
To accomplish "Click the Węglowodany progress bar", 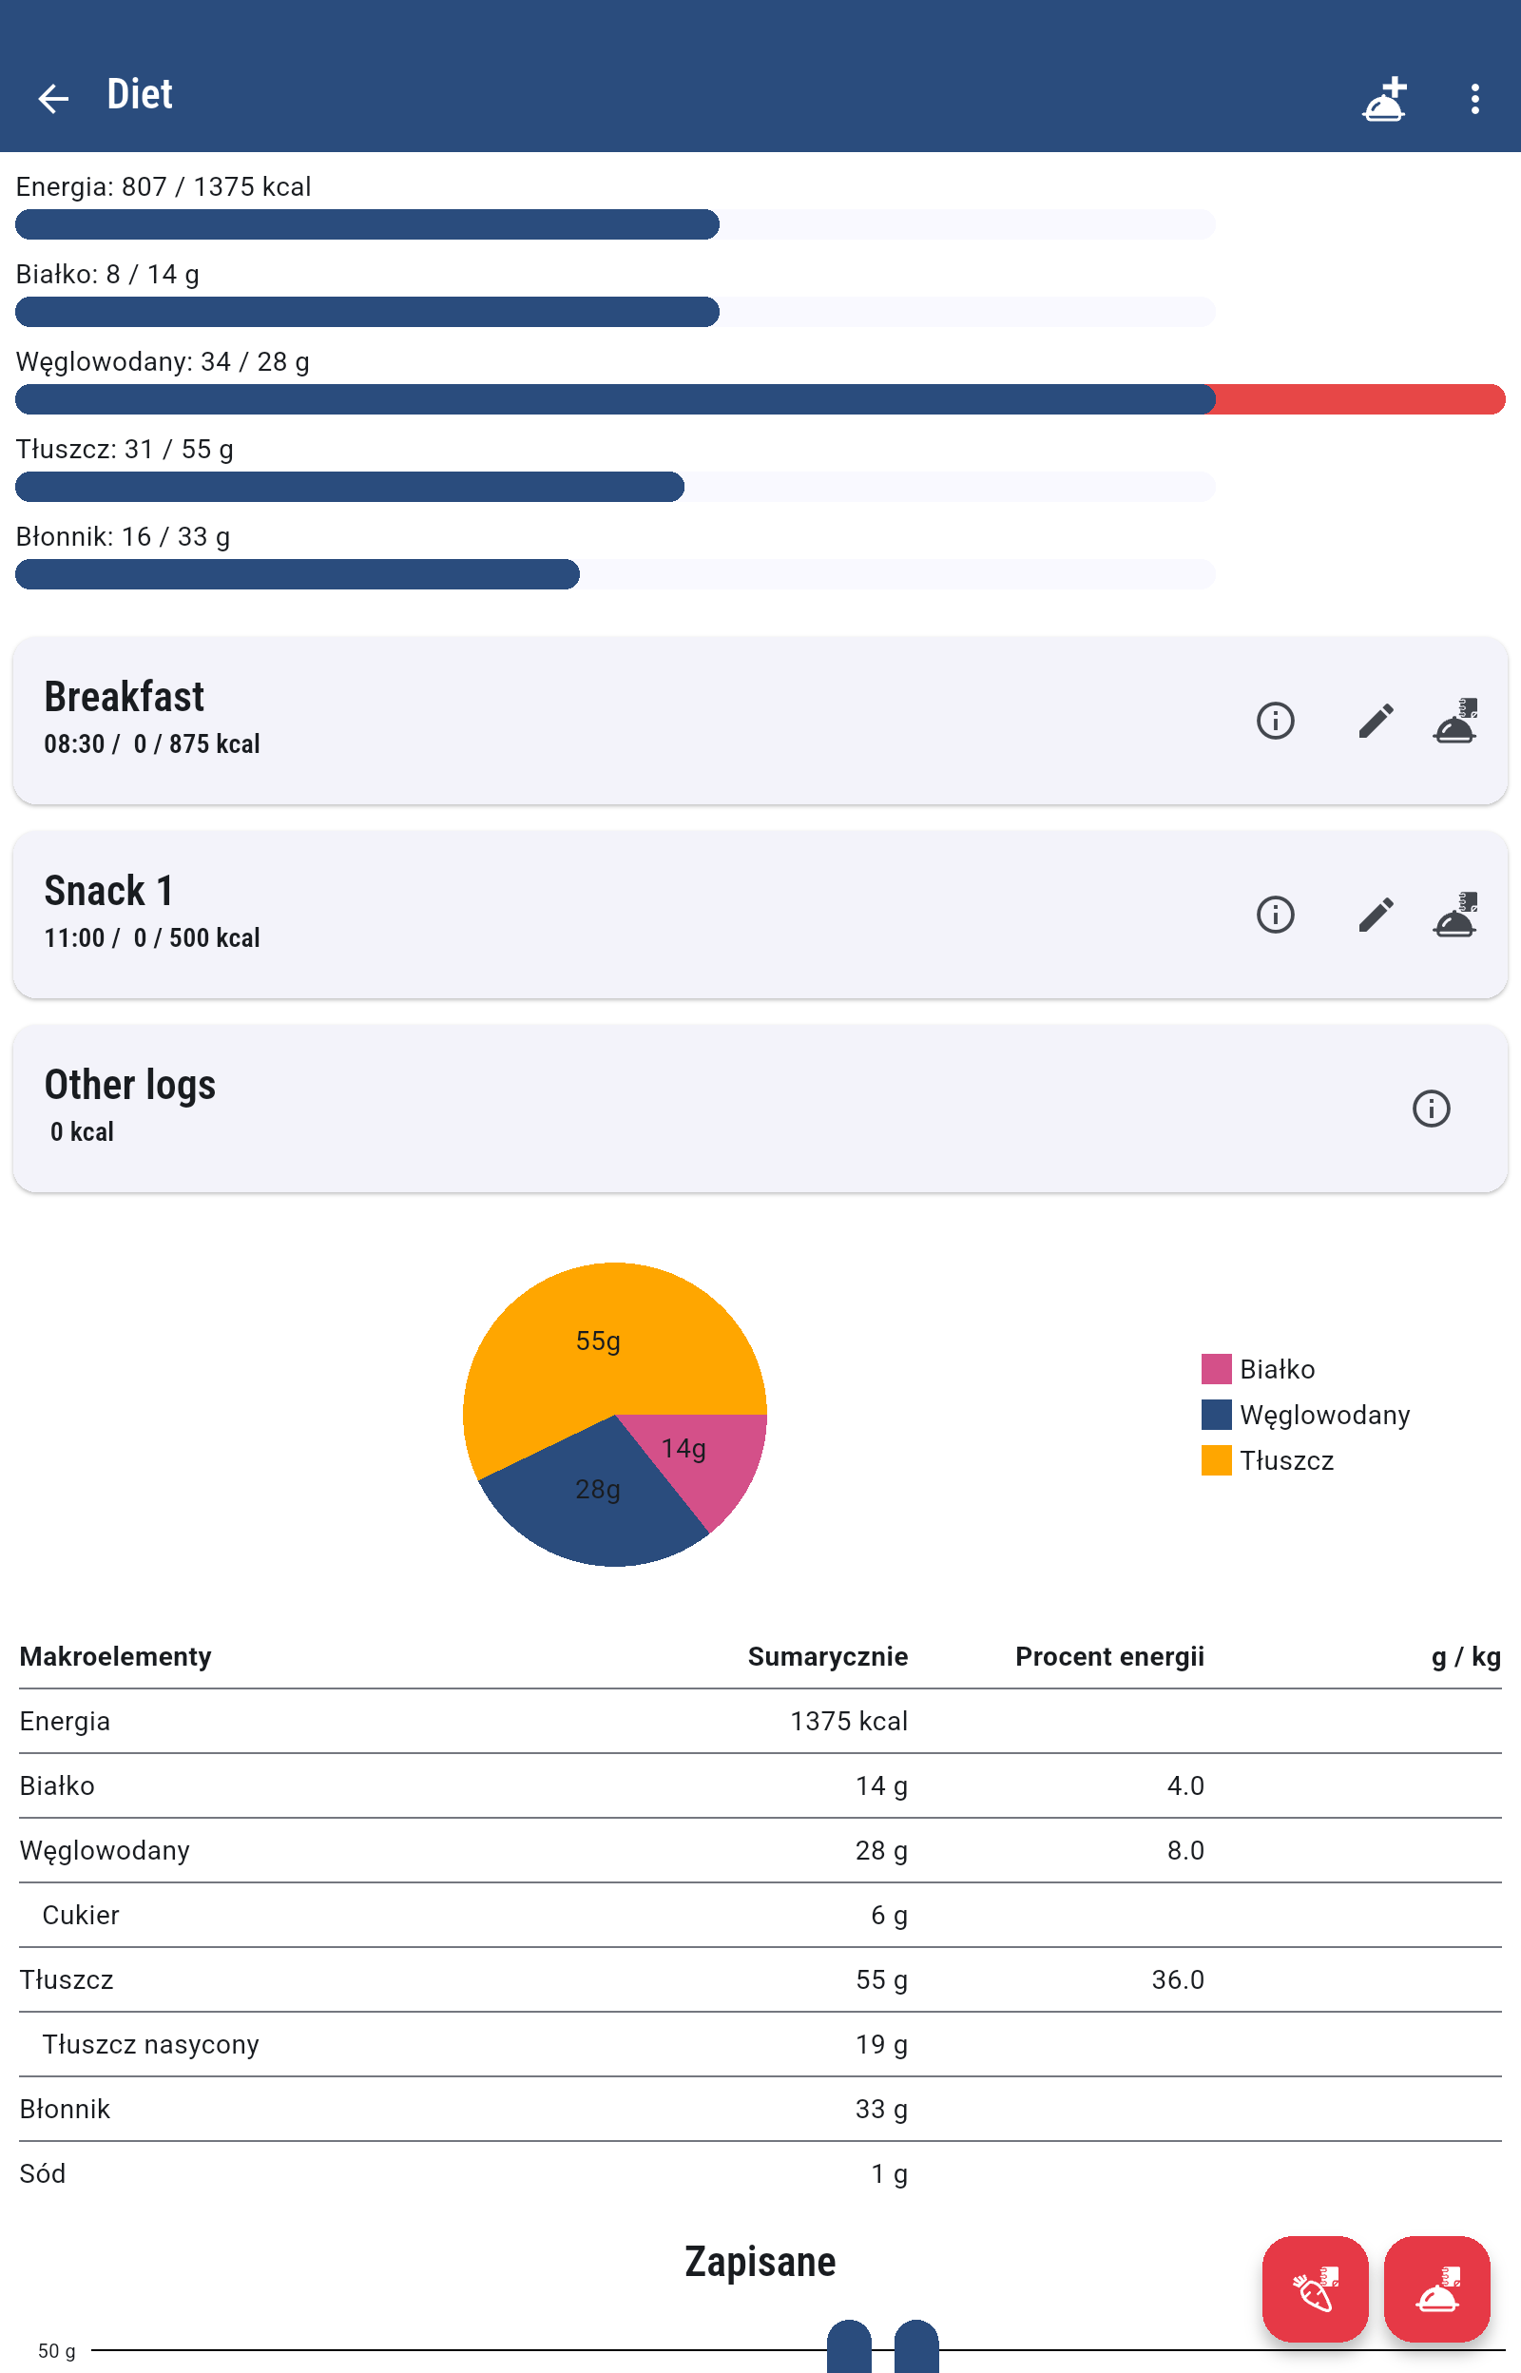I will tap(760, 399).
